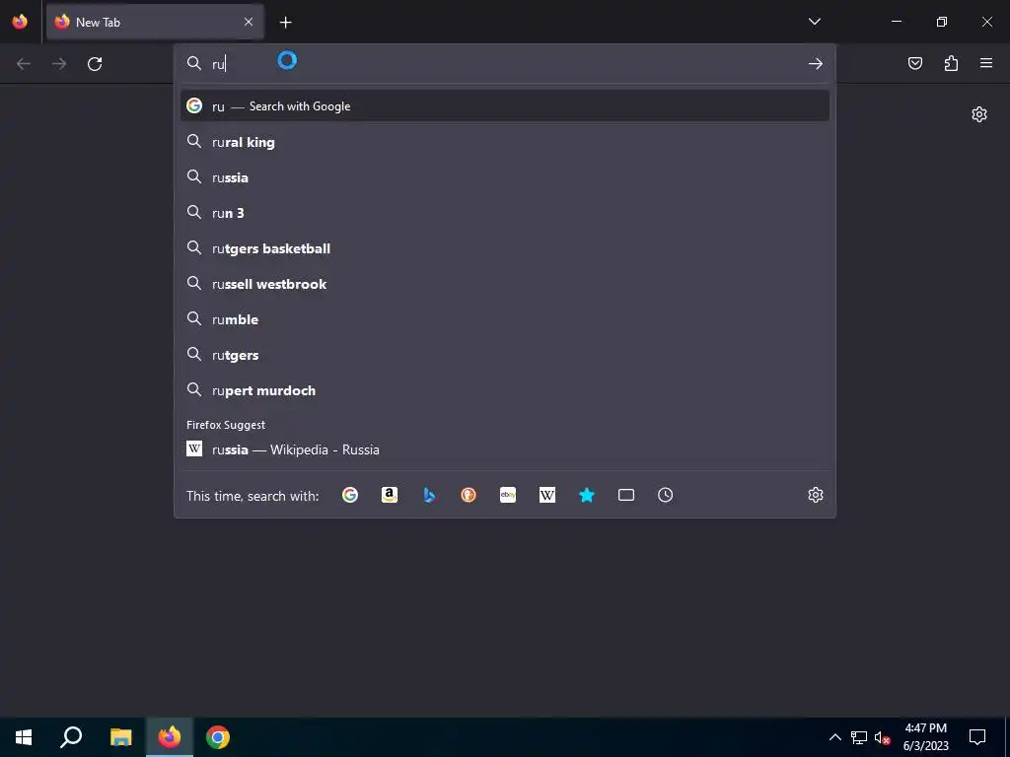Open Firefox application menu
This screenshot has width=1010, height=757.
(x=986, y=63)
